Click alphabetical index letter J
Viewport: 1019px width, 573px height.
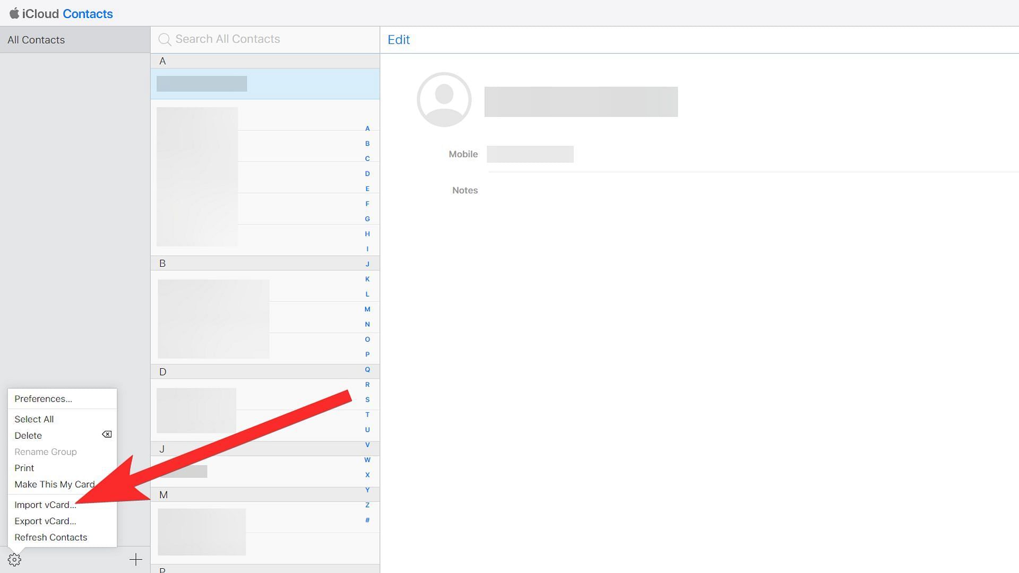click(367, 264)
